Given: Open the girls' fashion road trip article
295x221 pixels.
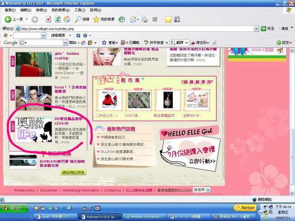Looking at the screenshot, I should [67, 56].
